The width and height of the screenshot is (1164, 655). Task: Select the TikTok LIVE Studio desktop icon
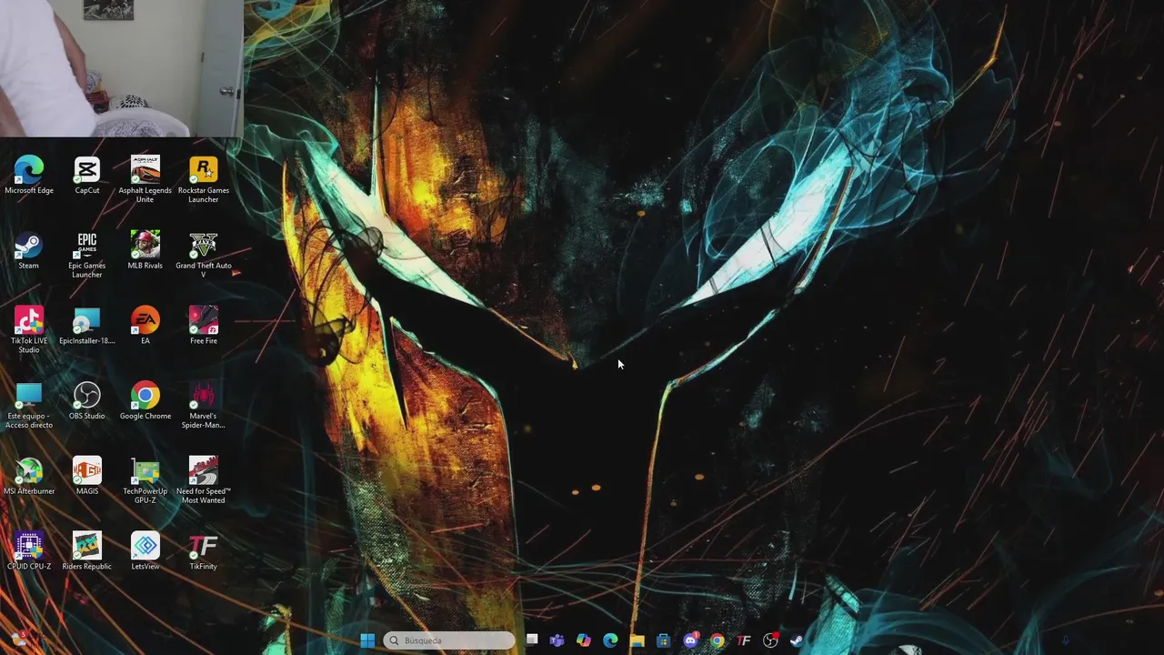29,330
